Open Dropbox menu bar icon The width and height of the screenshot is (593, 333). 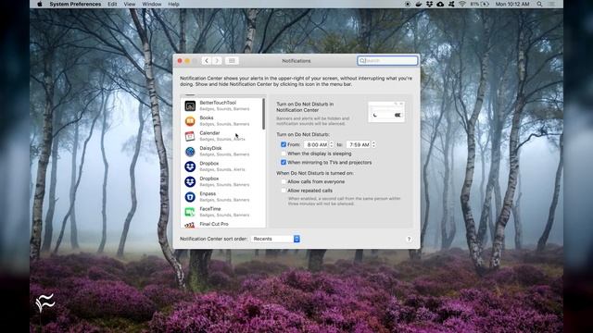click(x=430, y=4)
